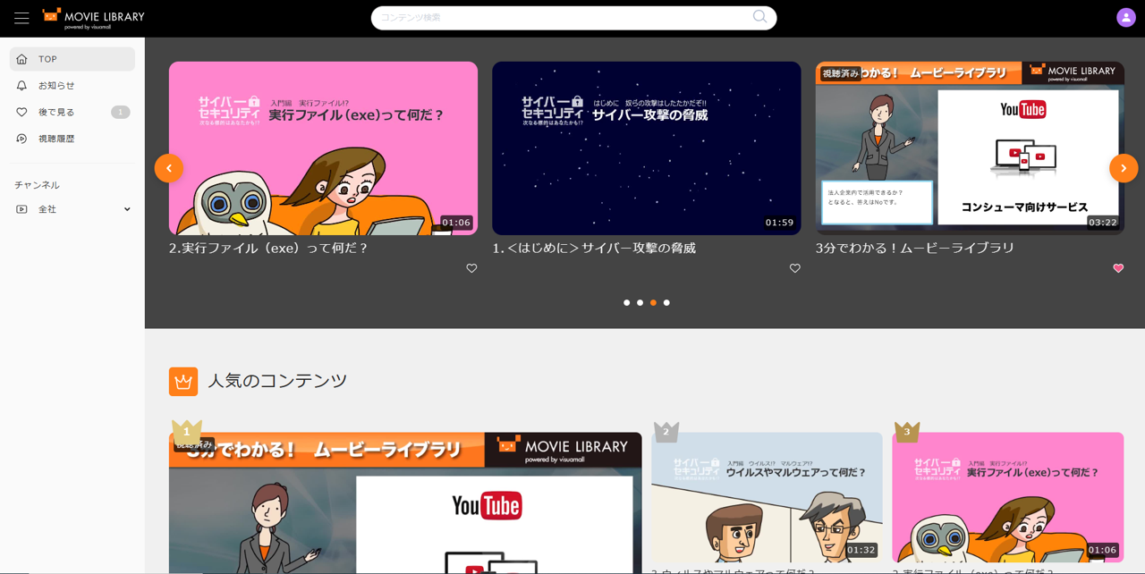
Task: Open the purple user profile avatar
Action: (1125, 17)
